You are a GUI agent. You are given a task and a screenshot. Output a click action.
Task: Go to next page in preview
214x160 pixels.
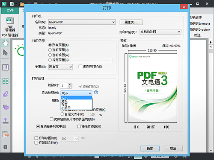(x=166, y=127)
